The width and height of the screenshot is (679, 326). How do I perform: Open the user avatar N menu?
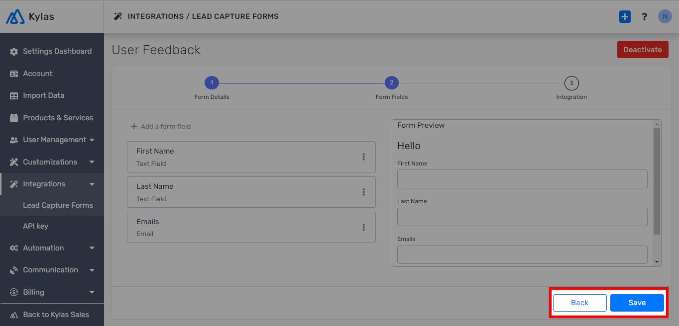point(665,16)
